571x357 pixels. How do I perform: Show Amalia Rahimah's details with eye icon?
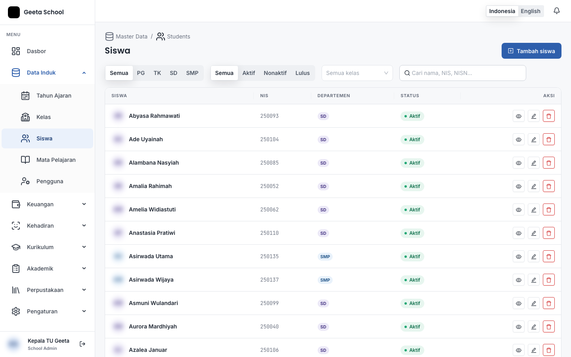pos(519,186)
